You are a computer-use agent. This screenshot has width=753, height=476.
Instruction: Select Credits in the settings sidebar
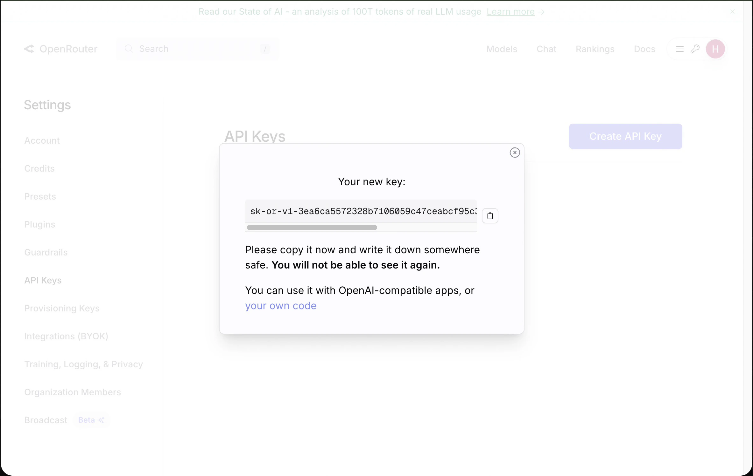(x=39, y=168)
